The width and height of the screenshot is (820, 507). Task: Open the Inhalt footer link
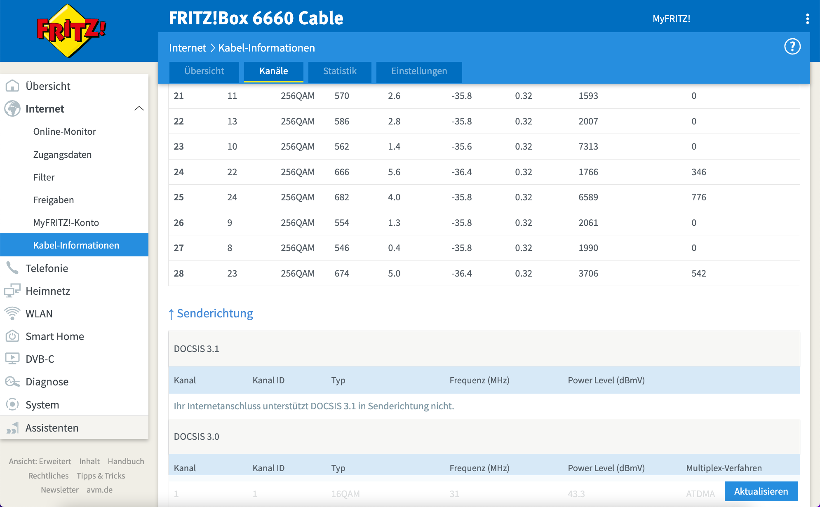coord(89,461)
